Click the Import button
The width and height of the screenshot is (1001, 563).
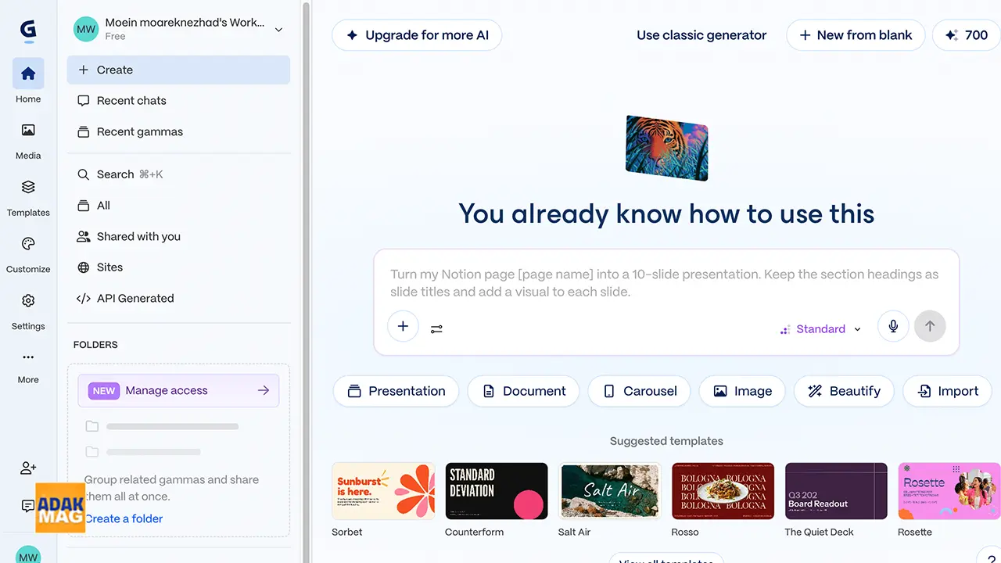tap(948, 391)
